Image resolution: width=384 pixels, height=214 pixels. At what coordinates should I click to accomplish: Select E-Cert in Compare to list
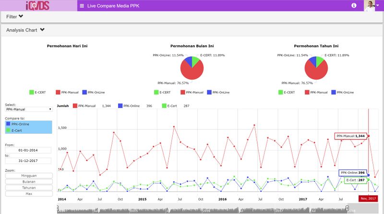[x=29, y=131]
